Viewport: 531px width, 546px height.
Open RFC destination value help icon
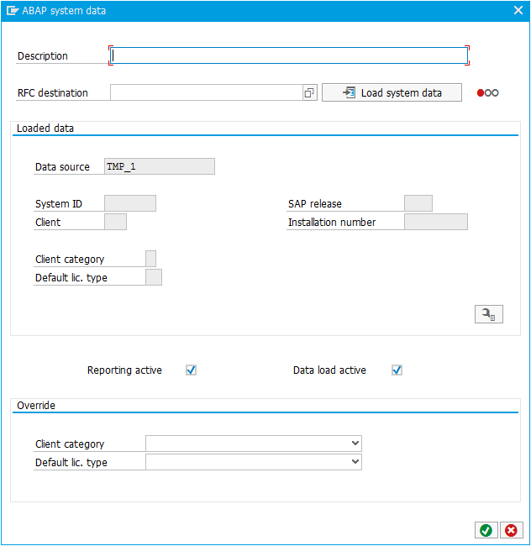pyautogui.click(x=309, y=92)
